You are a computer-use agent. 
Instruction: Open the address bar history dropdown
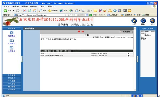coord(87,15)
